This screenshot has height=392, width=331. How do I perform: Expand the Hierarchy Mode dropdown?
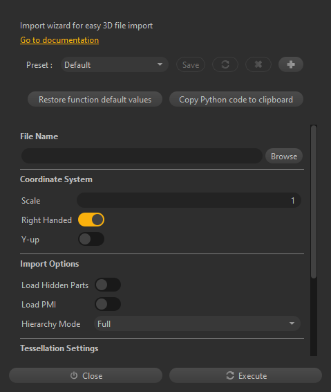point(197,323)
